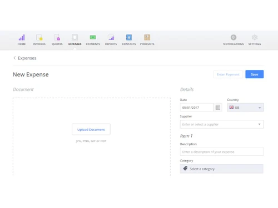Viewport: 278px width, 208px height.
Task: Click the Date field showing 05/01/2017
Action: pos(197,108)
